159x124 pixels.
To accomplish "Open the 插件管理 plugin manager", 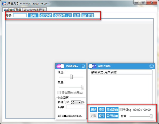I will click(88, 16).
